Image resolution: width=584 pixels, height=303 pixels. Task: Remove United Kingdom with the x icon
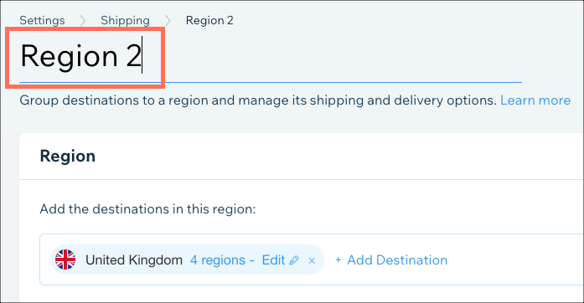click(312, 261)
